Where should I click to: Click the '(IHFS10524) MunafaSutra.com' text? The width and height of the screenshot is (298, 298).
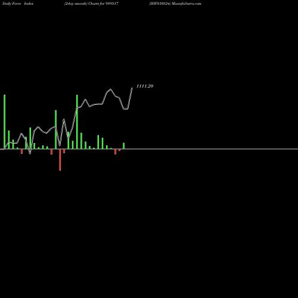175,4
